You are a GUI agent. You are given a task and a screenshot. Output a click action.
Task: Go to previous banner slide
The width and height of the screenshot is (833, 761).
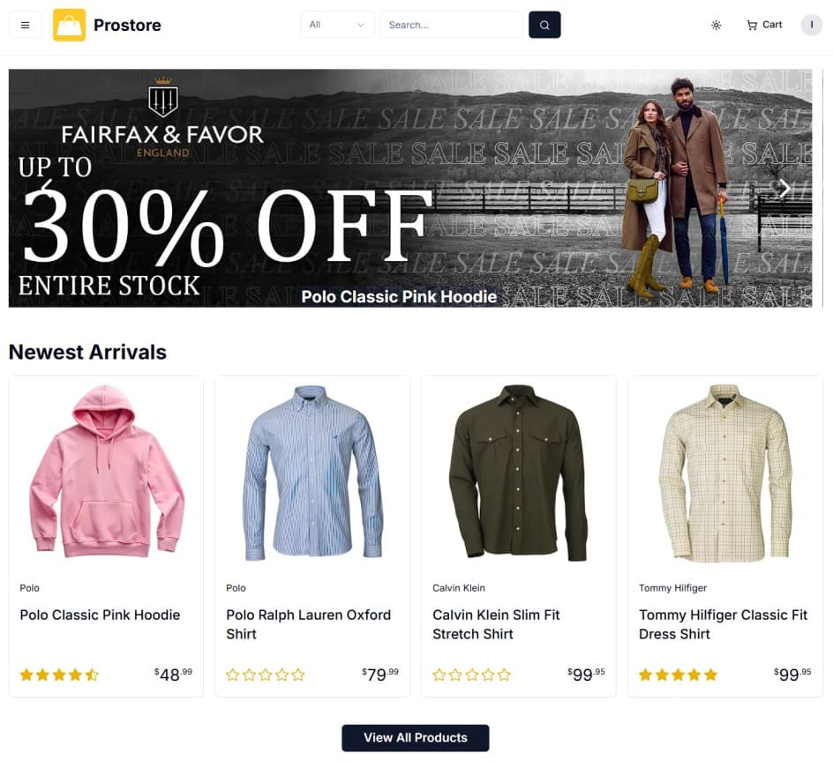[x=48, y=188]
